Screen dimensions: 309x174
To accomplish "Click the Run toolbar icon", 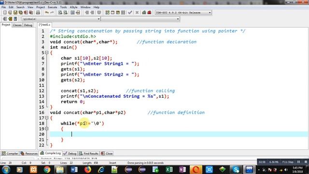I will (112, 13).
